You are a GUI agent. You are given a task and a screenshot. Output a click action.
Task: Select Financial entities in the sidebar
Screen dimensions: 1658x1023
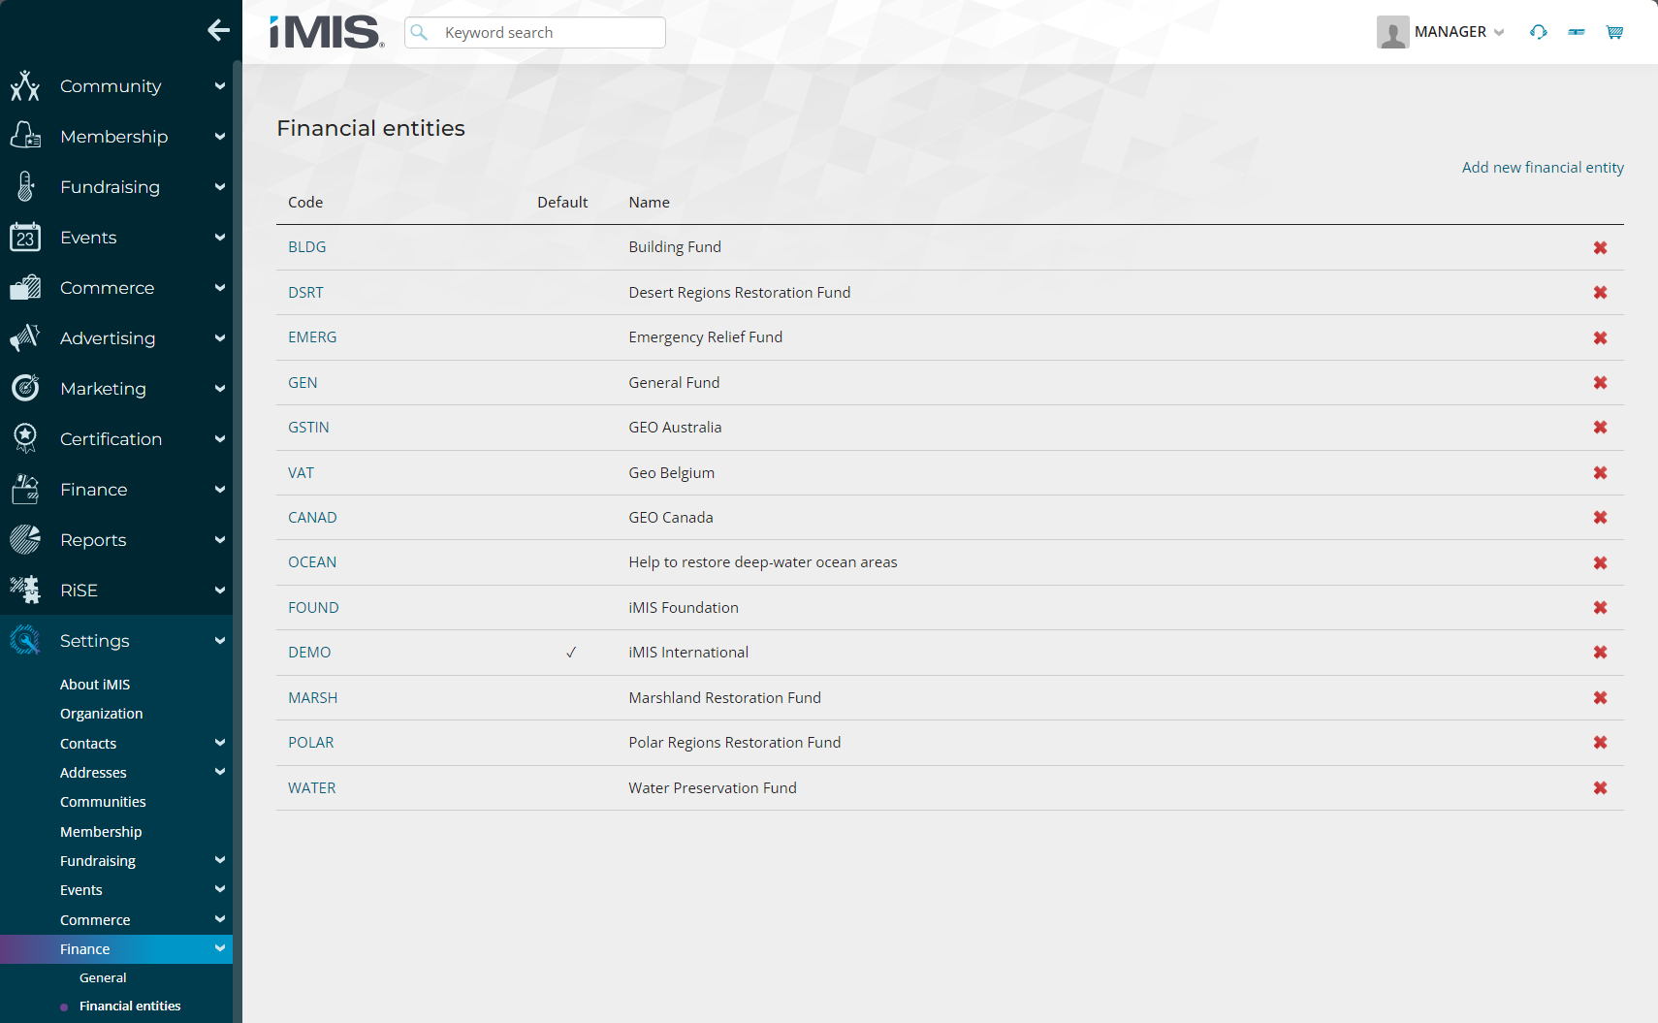pos(130,1006)
